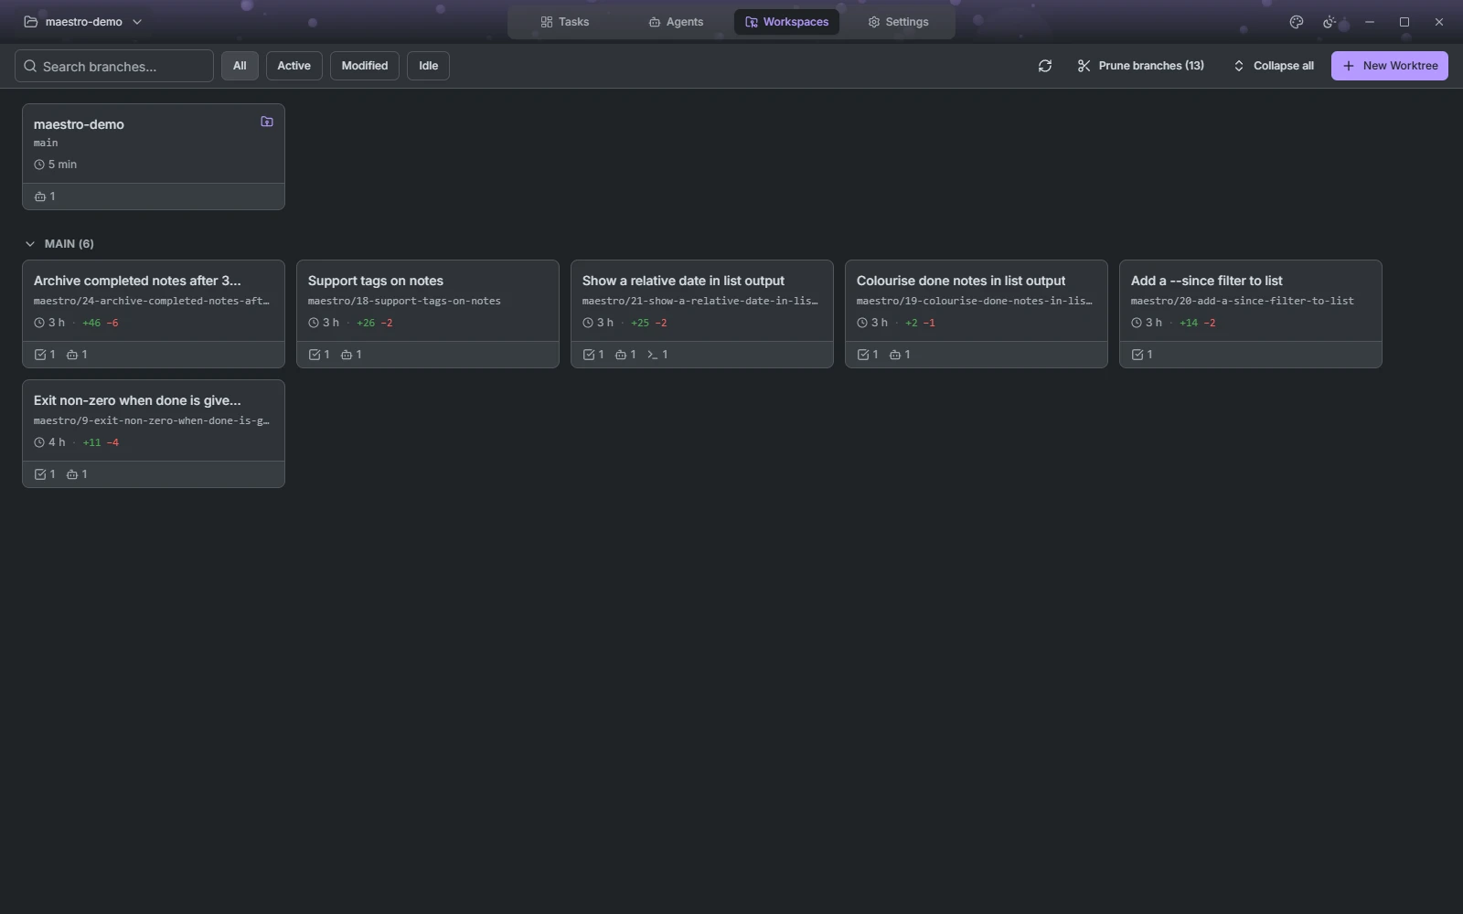Toggle the dark mode moon icon
This screenshot has height=914, width=1463.
(x=1330, y=22)
